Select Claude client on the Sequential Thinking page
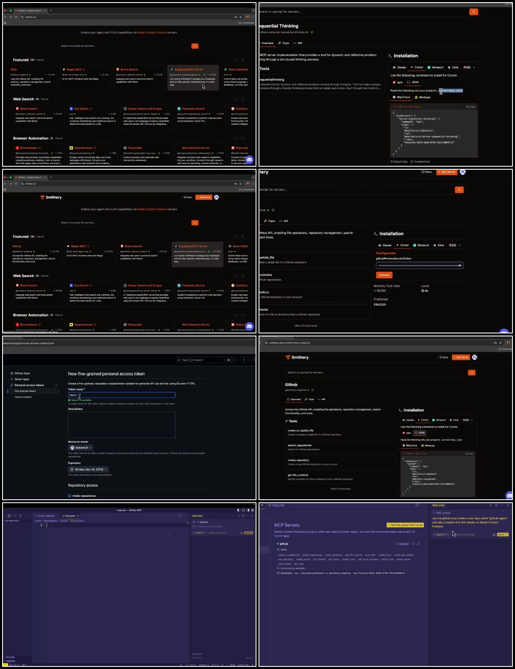The width and height of the screenshot is (515, 669). pyautogui.click(x=399, y=67)
